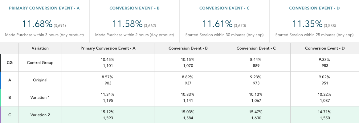Click the 9.23% cell in Original row
This screenshot has height=123, width=359.
tap(256, 77)
